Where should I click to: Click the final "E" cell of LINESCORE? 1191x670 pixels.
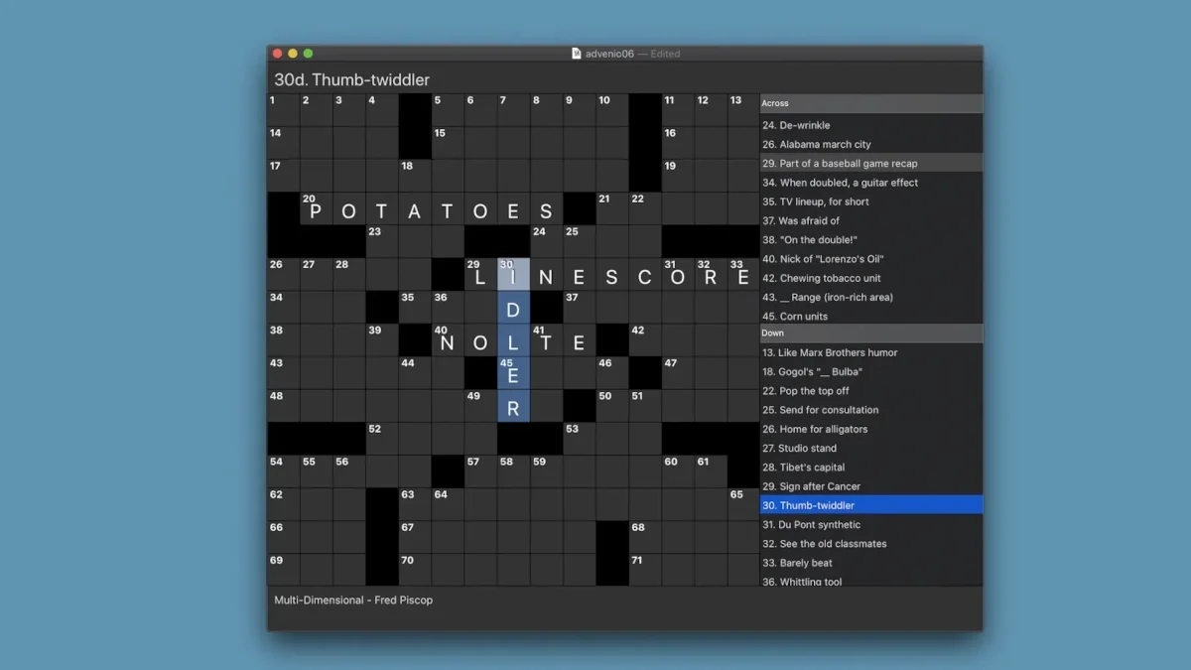tap(743, 276)
